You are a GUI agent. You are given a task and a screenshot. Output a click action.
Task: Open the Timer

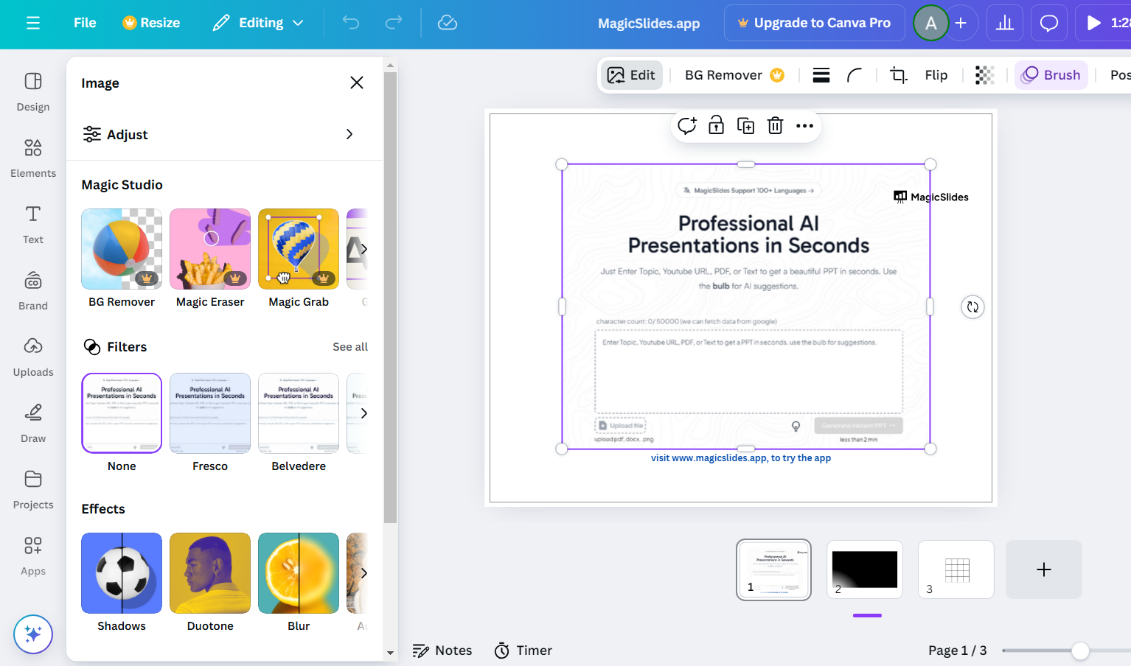click(523, 651)
